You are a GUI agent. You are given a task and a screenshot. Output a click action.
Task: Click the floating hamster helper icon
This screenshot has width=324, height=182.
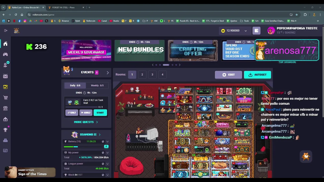(306, 156)
